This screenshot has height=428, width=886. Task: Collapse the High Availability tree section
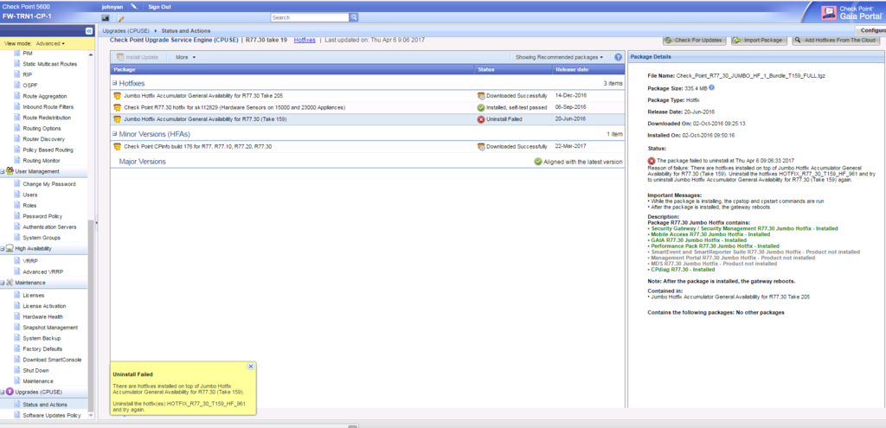click(x=3, y=248)
